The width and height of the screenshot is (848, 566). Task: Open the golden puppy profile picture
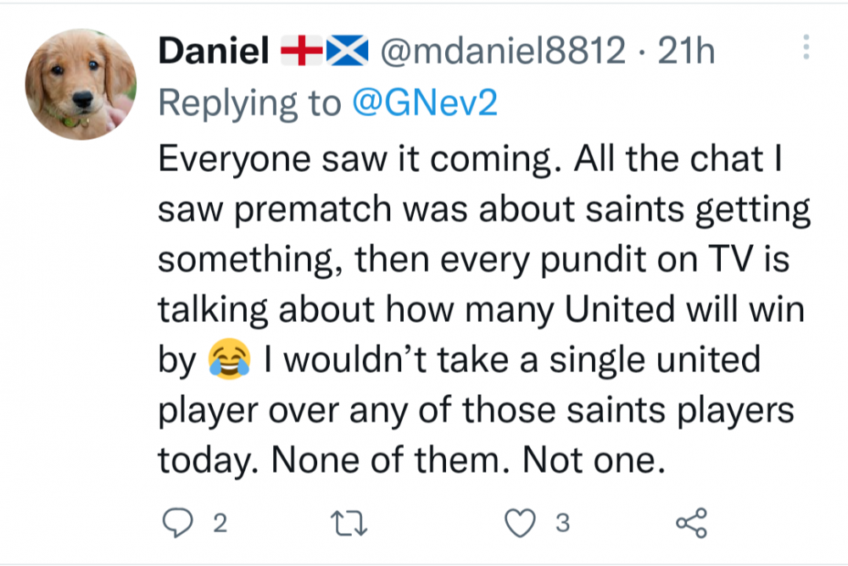coord(81,85)
